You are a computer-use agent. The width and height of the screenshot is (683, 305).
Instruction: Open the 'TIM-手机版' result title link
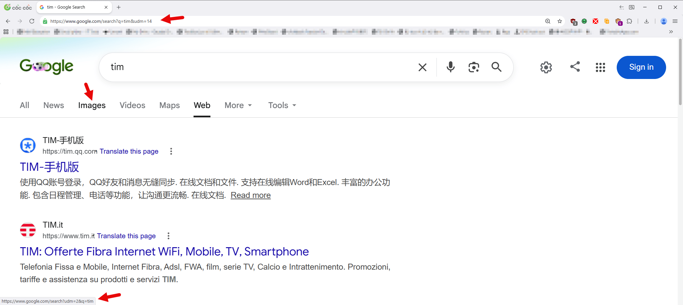pos(49,167)
